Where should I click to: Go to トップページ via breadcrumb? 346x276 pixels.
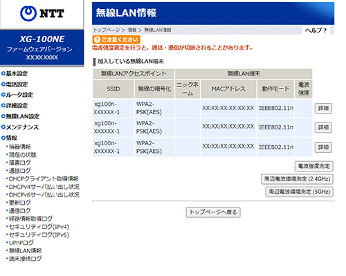point(107,30)
